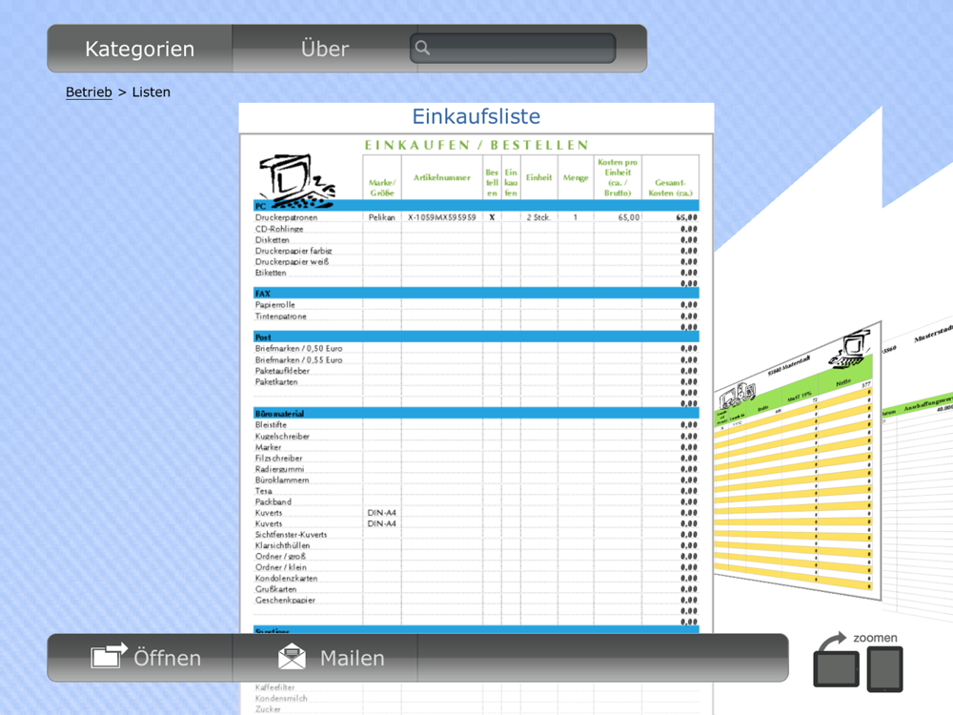Open the Kategorien tab
The image size is (953, 715).
[x=140, y=49]
